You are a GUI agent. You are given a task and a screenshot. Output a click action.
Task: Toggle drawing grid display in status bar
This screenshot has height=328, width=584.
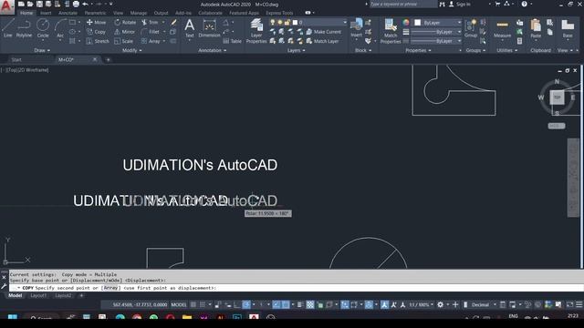pos(193,304)
